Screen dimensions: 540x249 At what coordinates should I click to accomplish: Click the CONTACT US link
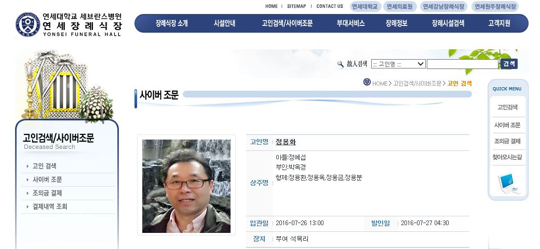pyautogui.click(x=330, y=6)
